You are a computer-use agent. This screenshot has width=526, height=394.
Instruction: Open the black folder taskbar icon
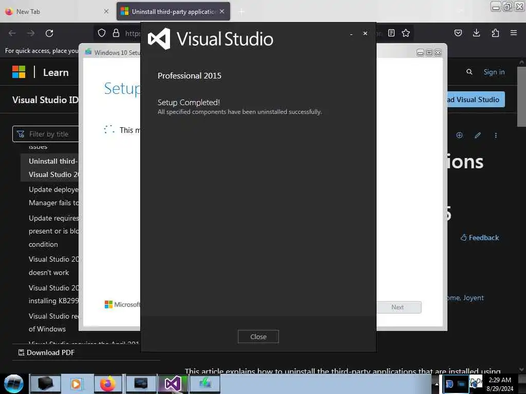[x=46, y=384]
